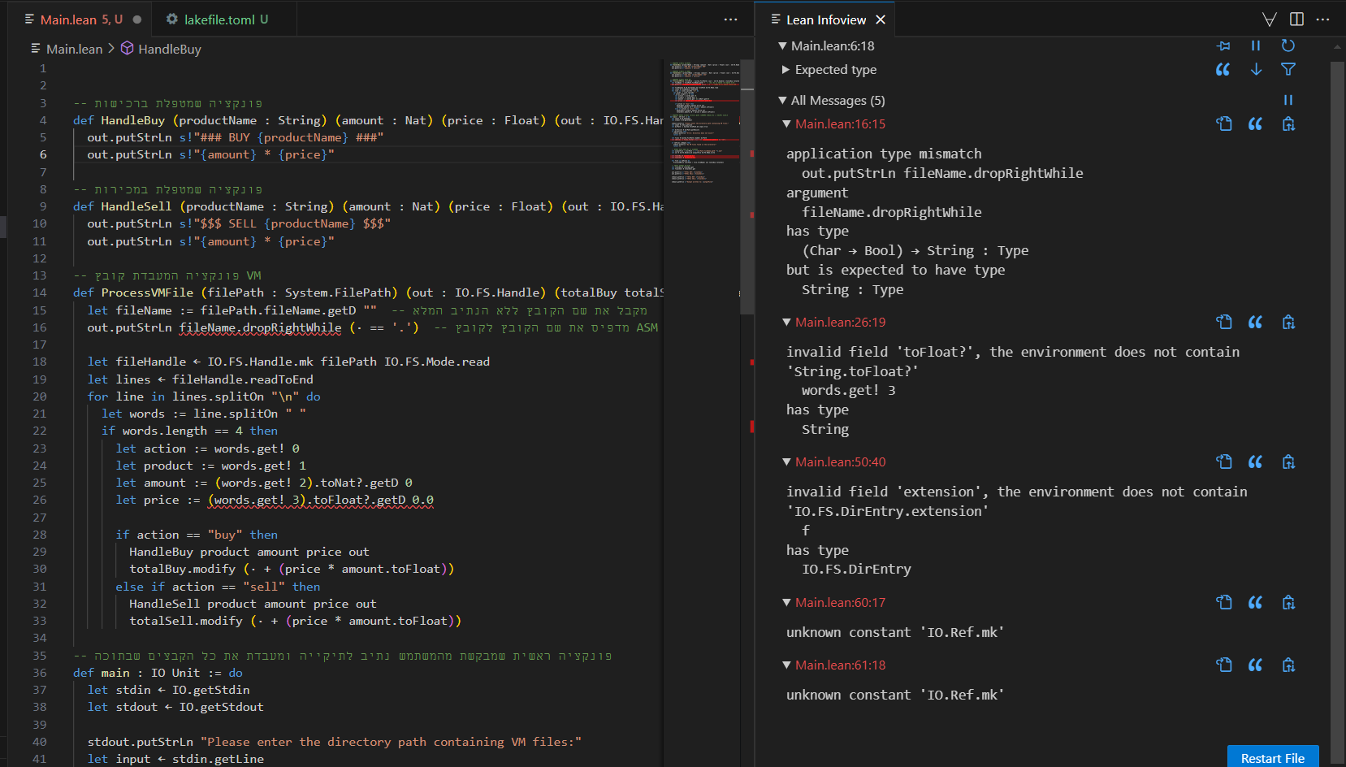Screen dimensions: 1346x767
Task: Go to source for Main.lean:60:17 message
Action: [x=1224, y=602]
